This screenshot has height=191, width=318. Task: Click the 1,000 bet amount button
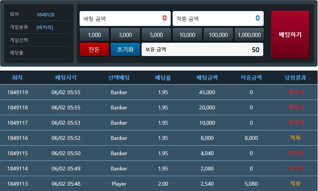pyautogui.click(x=94, y=35)
